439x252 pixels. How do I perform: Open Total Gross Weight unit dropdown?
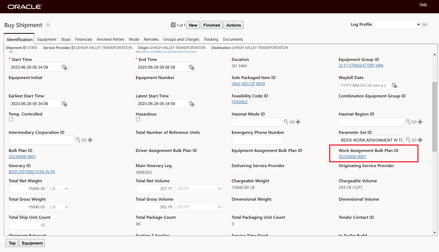pyautogui.click(x=59, y=207)
